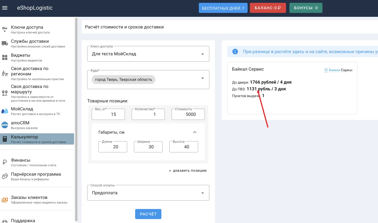Click the truck icon for Службы доставки
378x223 pixels.
(4, 43)
